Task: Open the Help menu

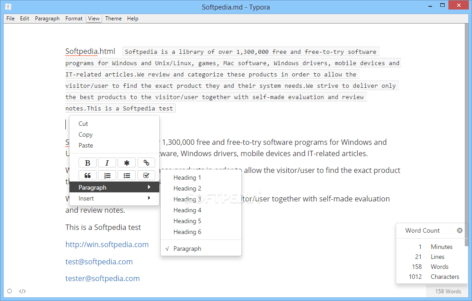Action: [133, 19]
